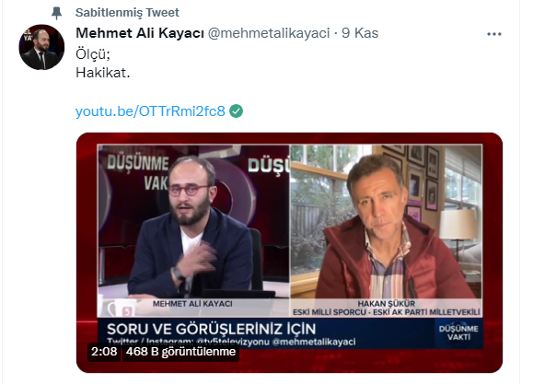Open the youtu.be/OTTrRmi2fc8 link
This screenshot has width=533, height=384.
150,111
